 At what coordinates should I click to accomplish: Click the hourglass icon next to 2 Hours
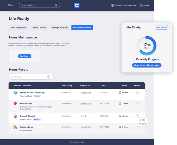(120, 103)
